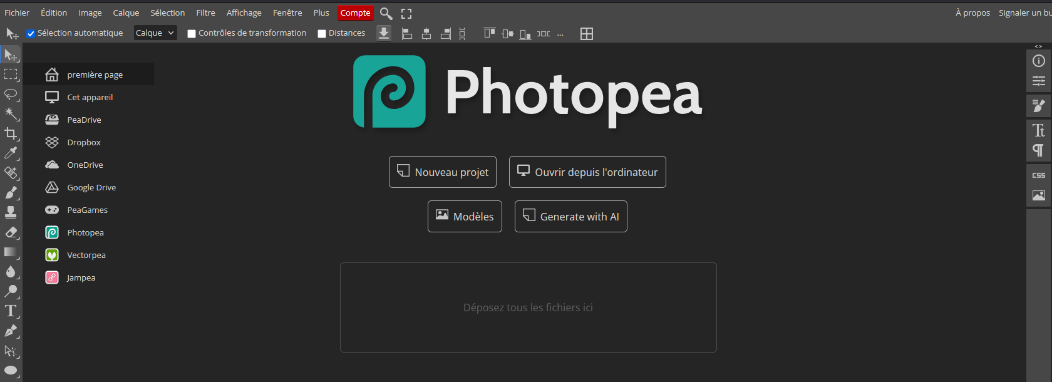
Task: Open the Brush settings panel icon
Action: [1039, 106]
